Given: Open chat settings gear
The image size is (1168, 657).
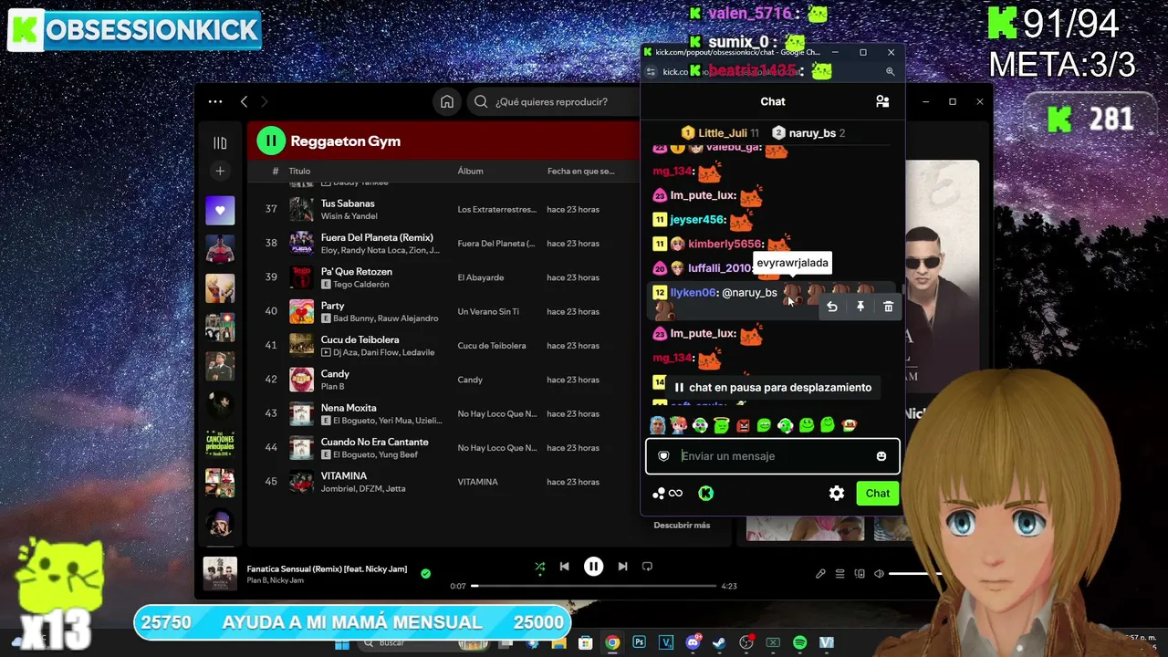Looking at the screenshot, I should (836, 494).
